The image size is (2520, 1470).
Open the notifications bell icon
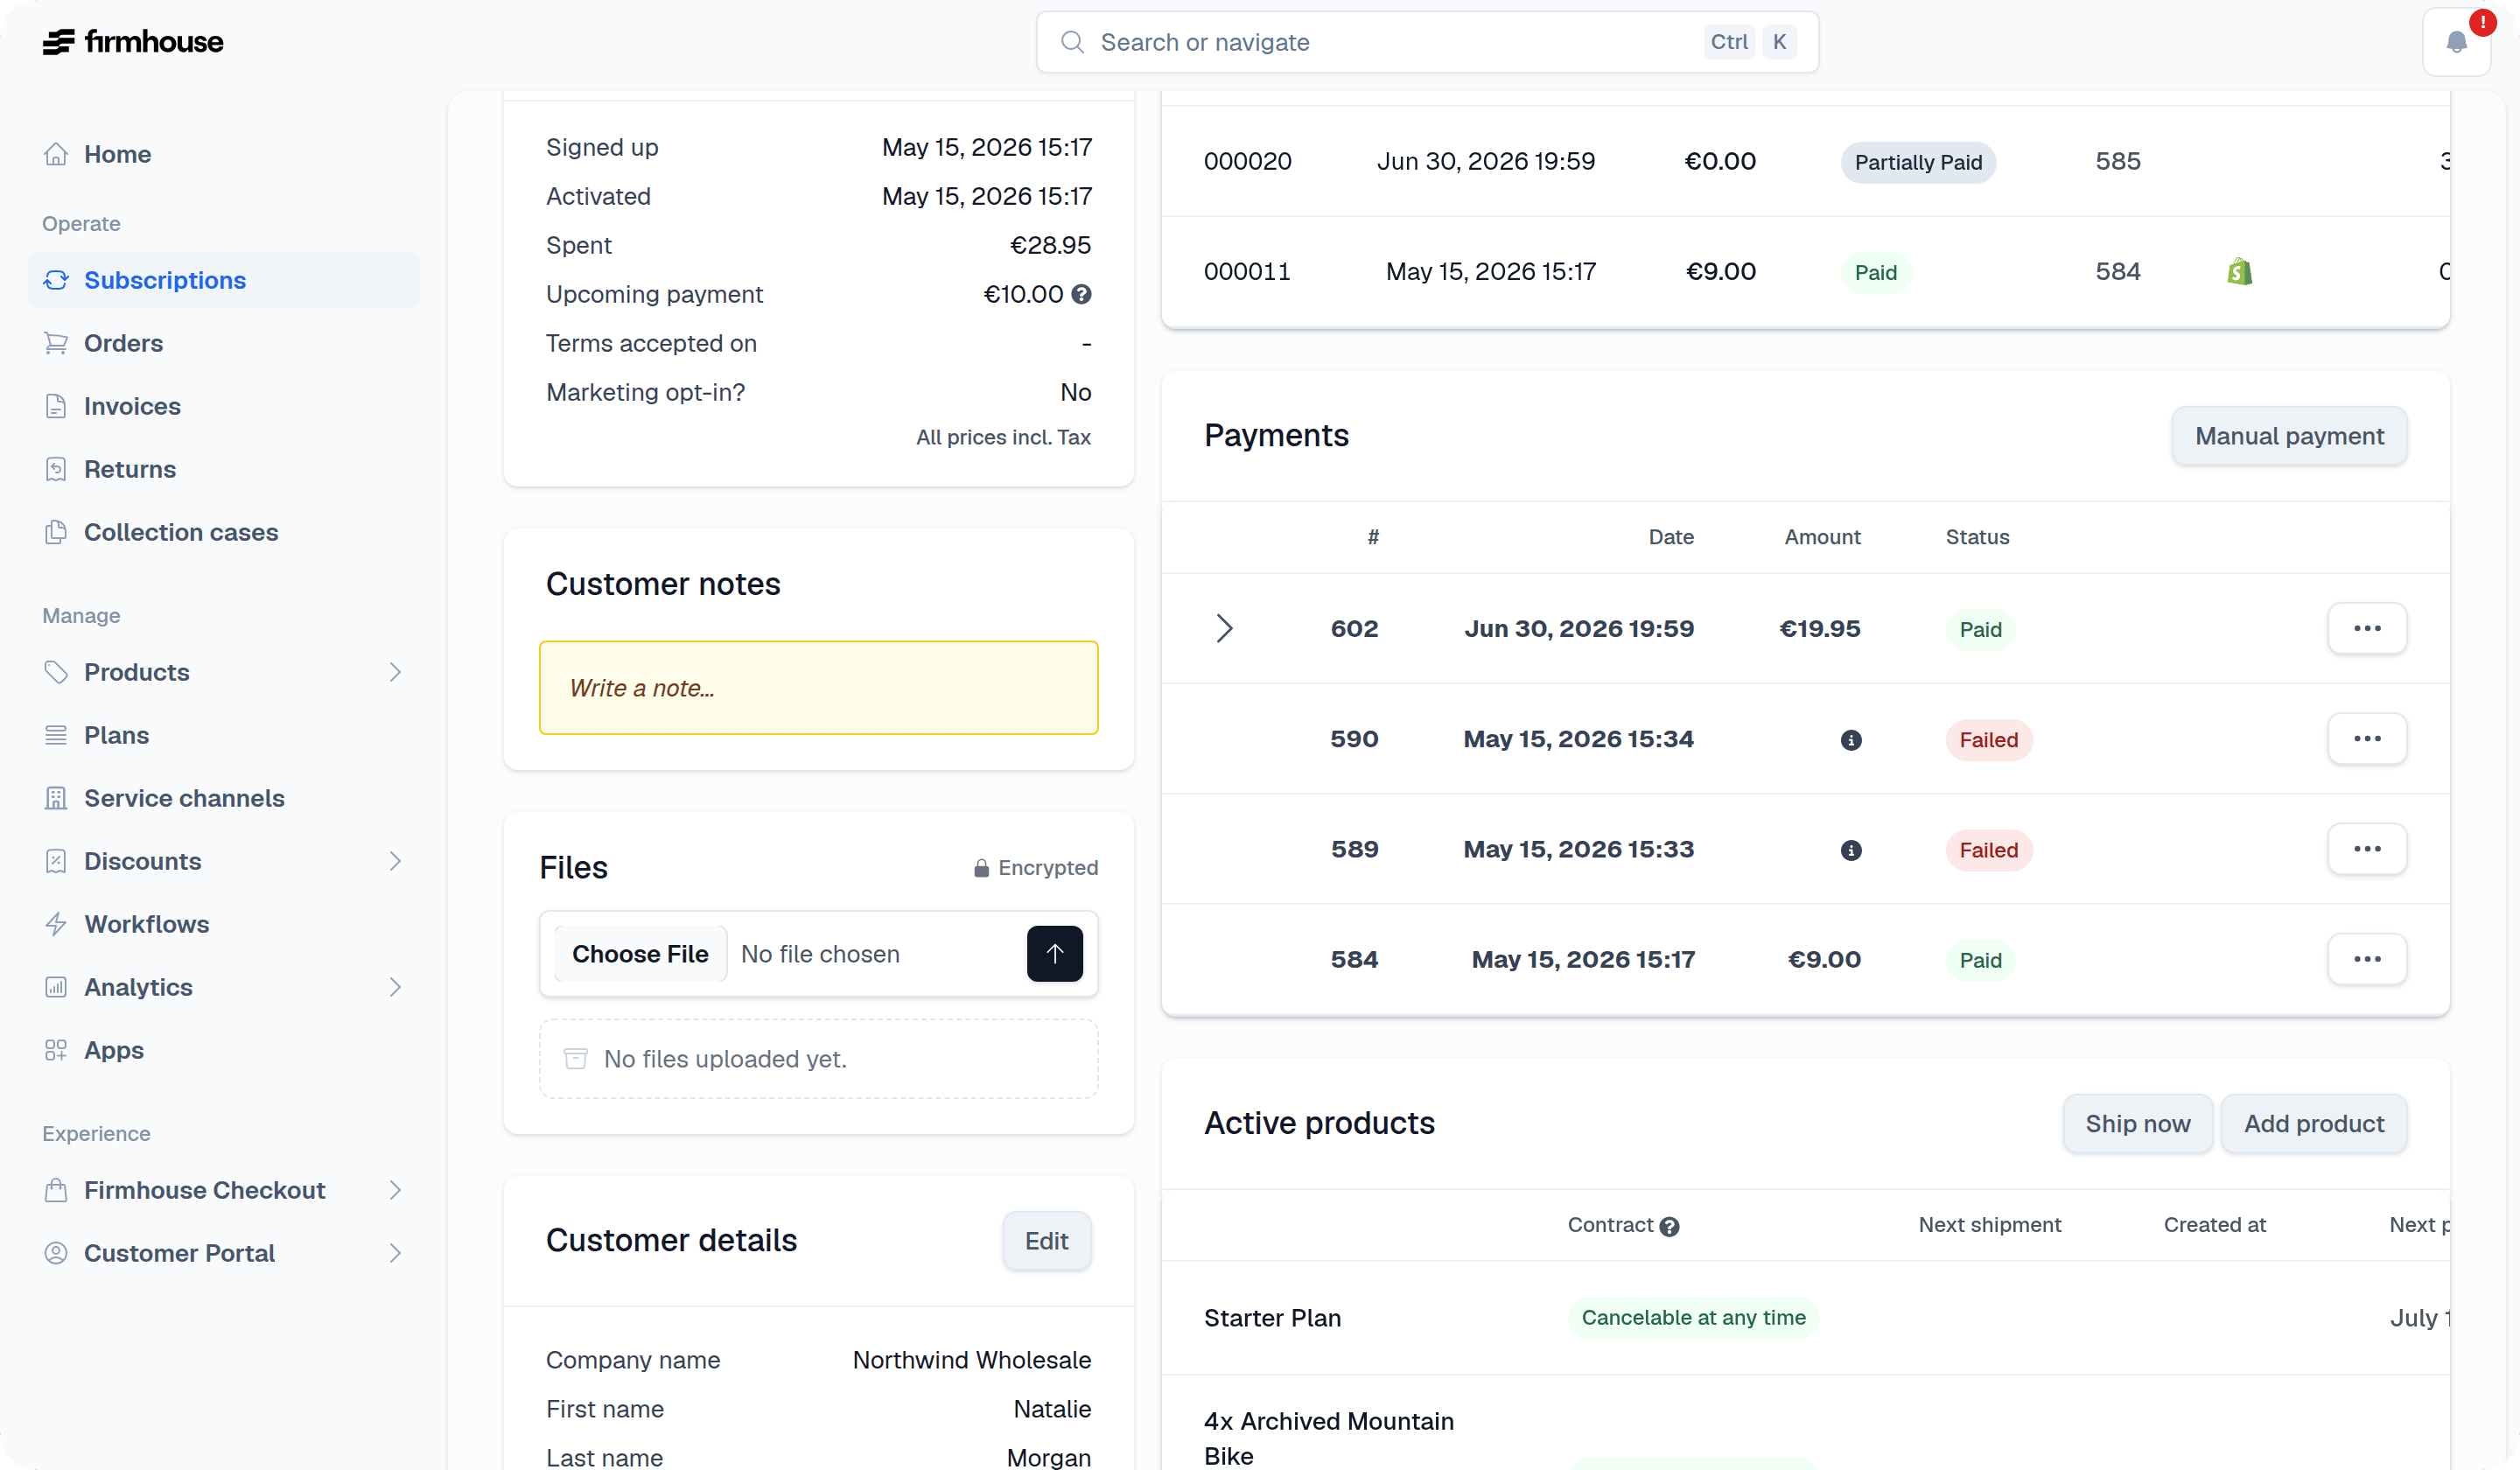[2456, 42]
